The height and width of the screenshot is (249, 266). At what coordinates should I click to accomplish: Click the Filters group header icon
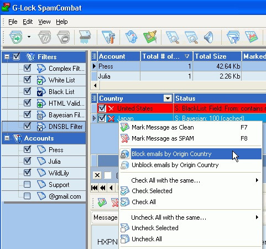point(30,57)
